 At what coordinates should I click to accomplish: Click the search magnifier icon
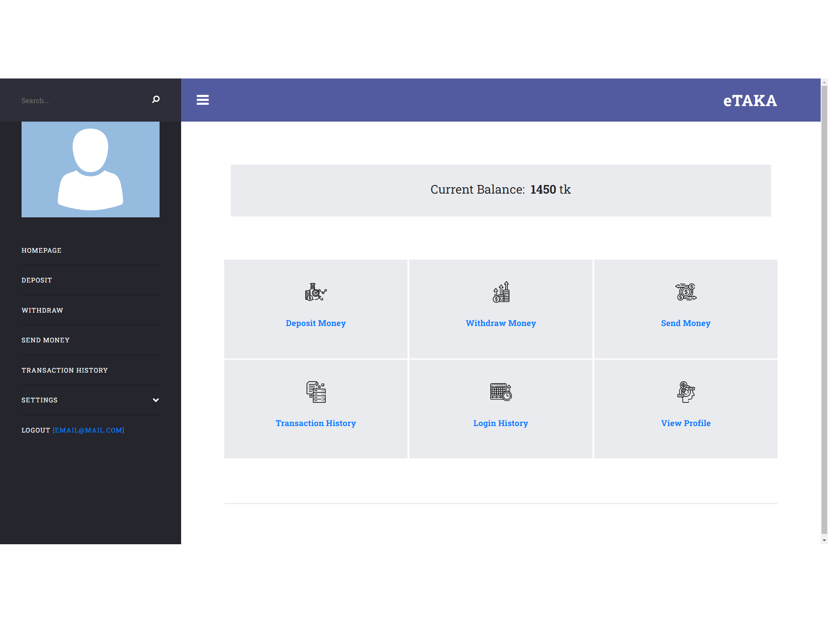tap(156, 100)
